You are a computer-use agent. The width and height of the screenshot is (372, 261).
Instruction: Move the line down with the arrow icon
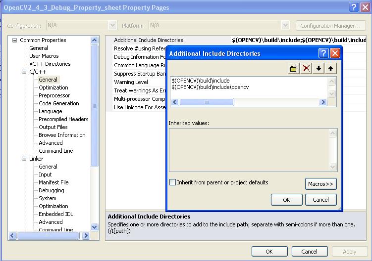(x=319, y=68)
